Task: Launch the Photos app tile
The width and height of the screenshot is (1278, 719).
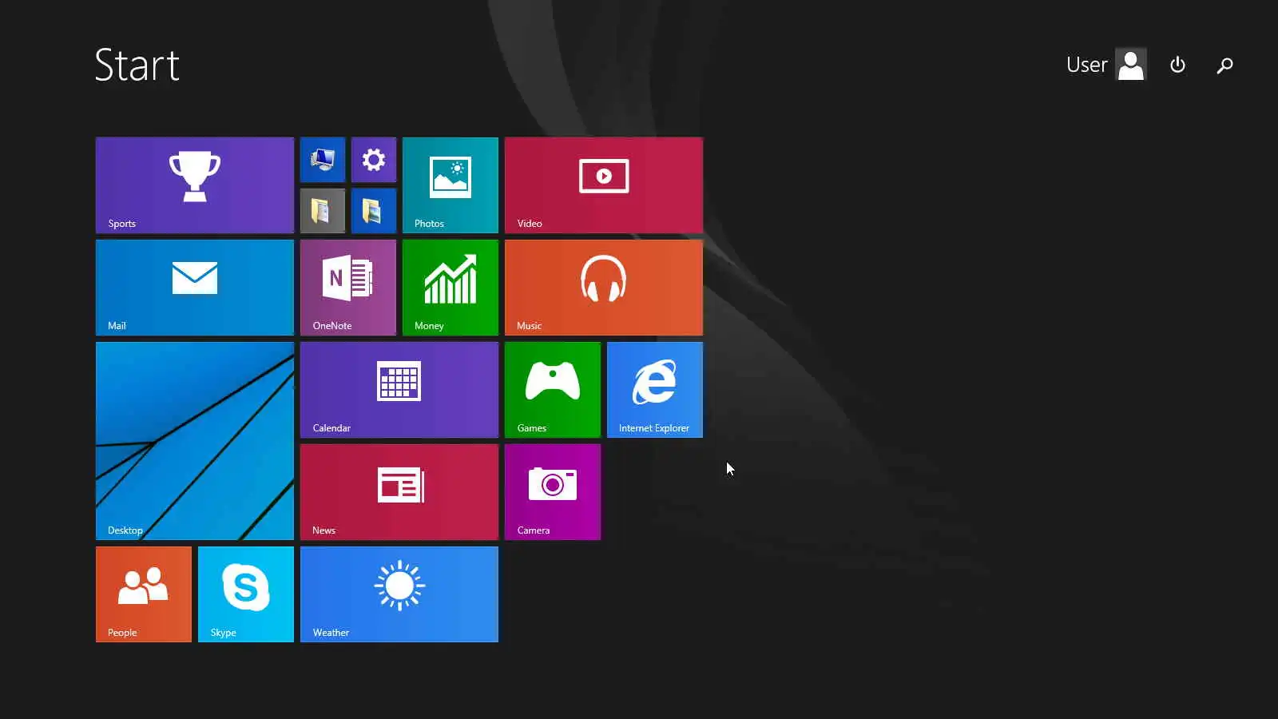Action: pos(450,185)
